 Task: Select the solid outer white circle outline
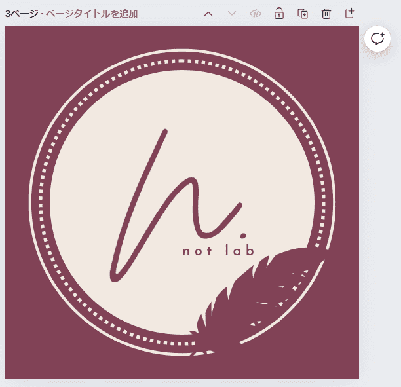click(x=182, y=50)
